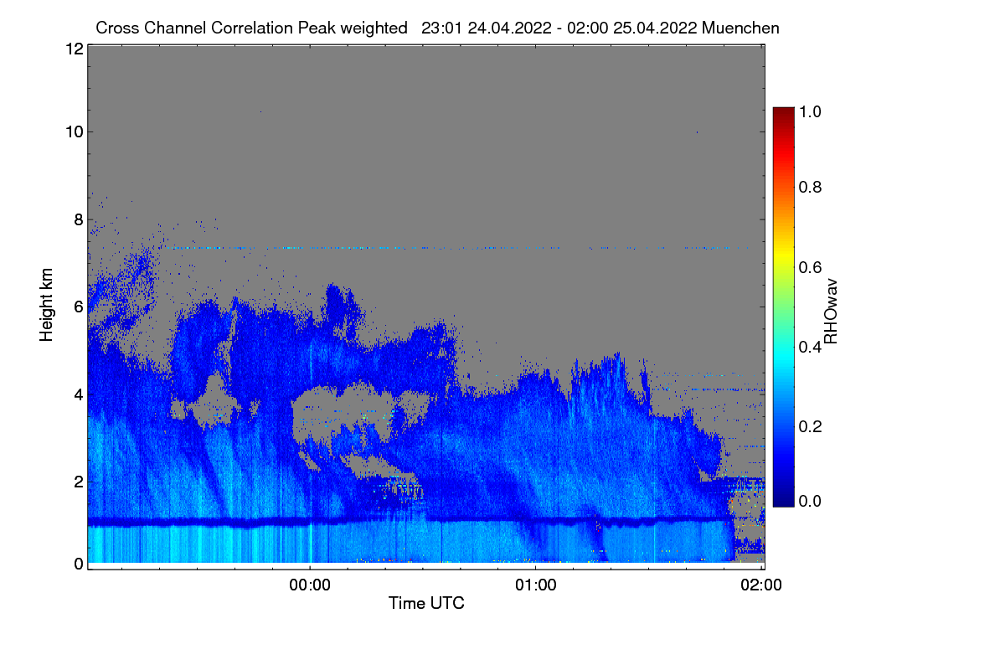Click the dark red top of the colorbar
The image size is (1005, 670).
782,113
